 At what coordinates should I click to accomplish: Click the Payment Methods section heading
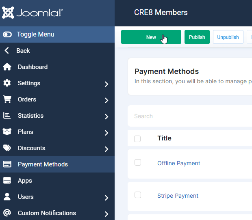point(167,71)
